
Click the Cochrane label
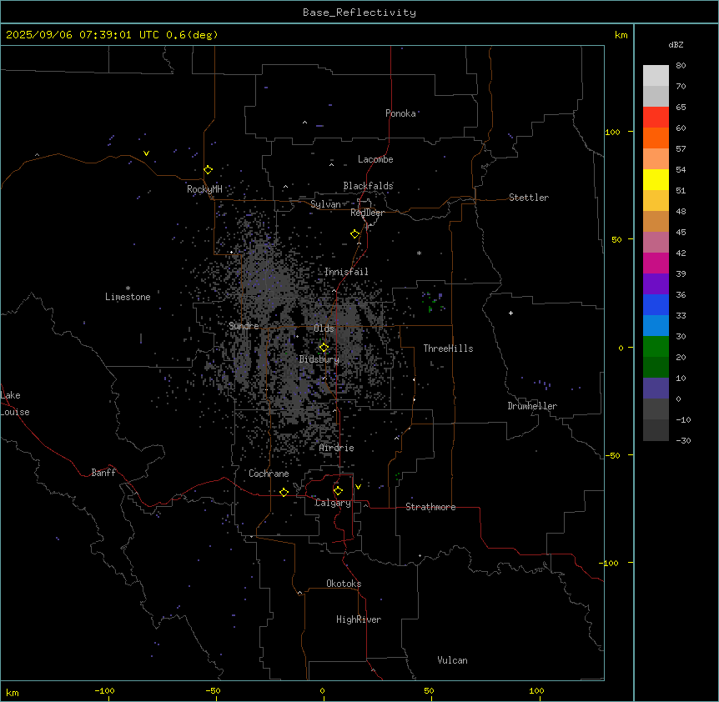coord(269,474)
